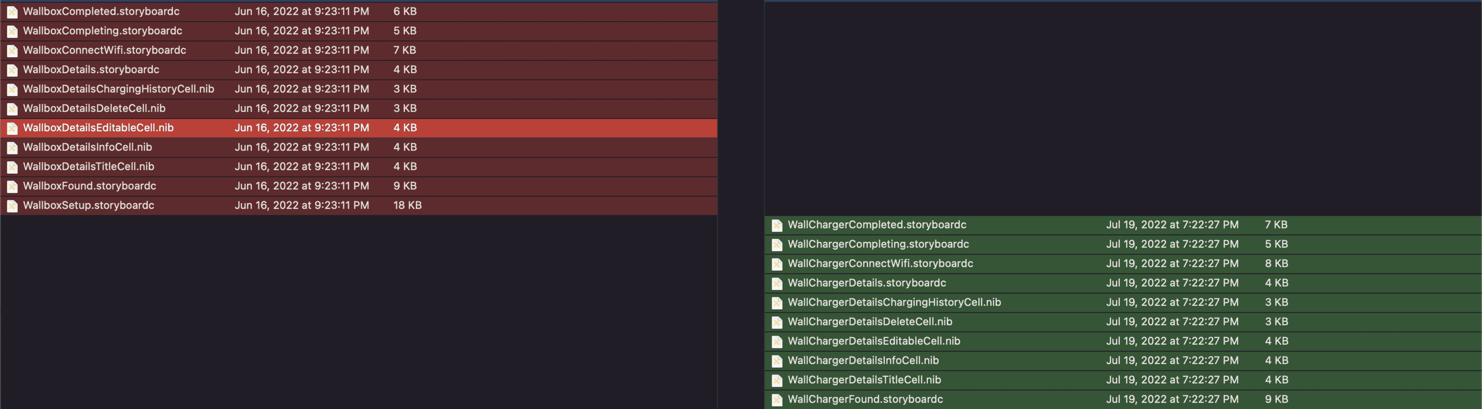Click the WallboxDetailsDeleteCell.nib file icon
This screenshot has width=1482, height=409.
[x=12, y=109]
